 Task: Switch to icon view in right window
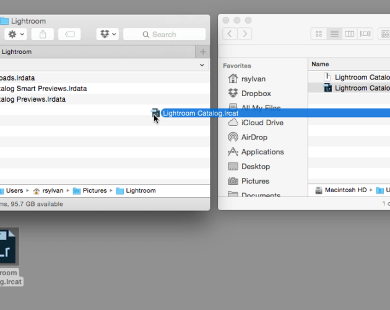(319, 33)
